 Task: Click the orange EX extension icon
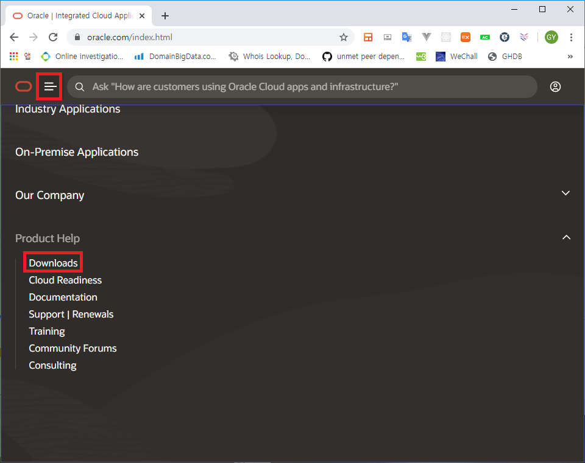pos(466,37)
